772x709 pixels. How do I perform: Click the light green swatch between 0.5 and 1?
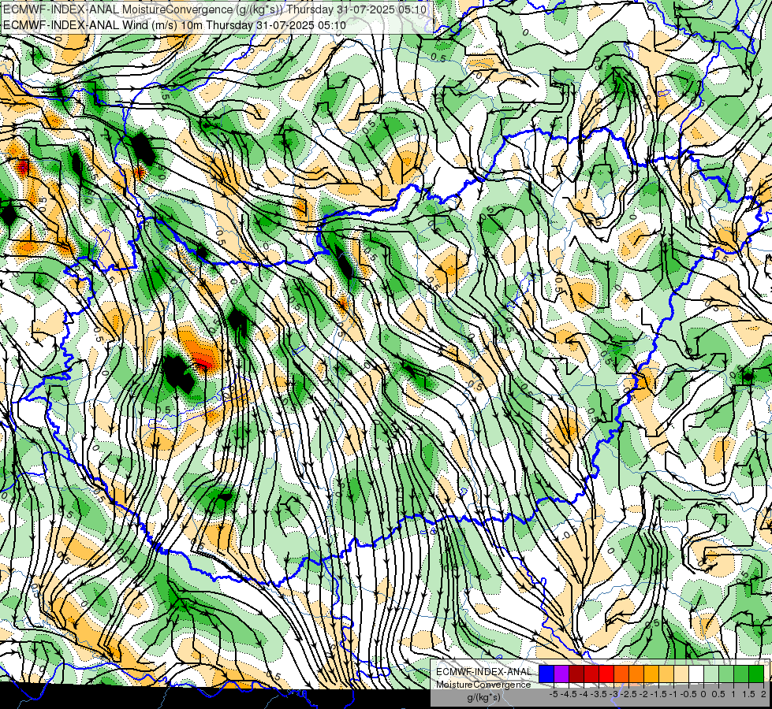(726, 674)
